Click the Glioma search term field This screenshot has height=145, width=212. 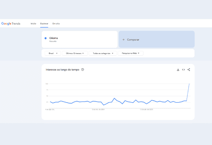click(x=79, y=40)
